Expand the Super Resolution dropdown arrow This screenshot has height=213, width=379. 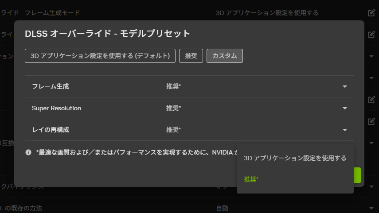pyautogui.click(x=345, y=108)
